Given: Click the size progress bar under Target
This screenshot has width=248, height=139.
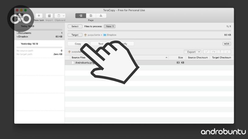Looking at the screenshot, I should click(x=149, y=39).
